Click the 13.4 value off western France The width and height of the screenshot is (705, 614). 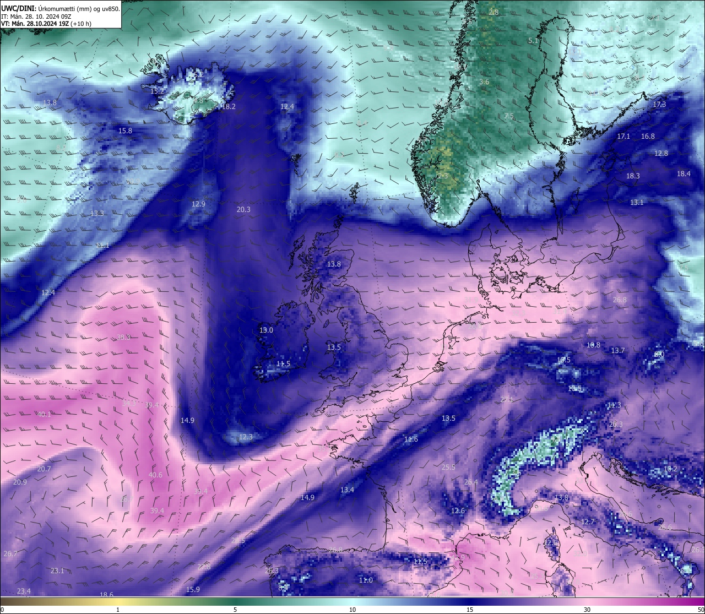(x=347, y=490)
